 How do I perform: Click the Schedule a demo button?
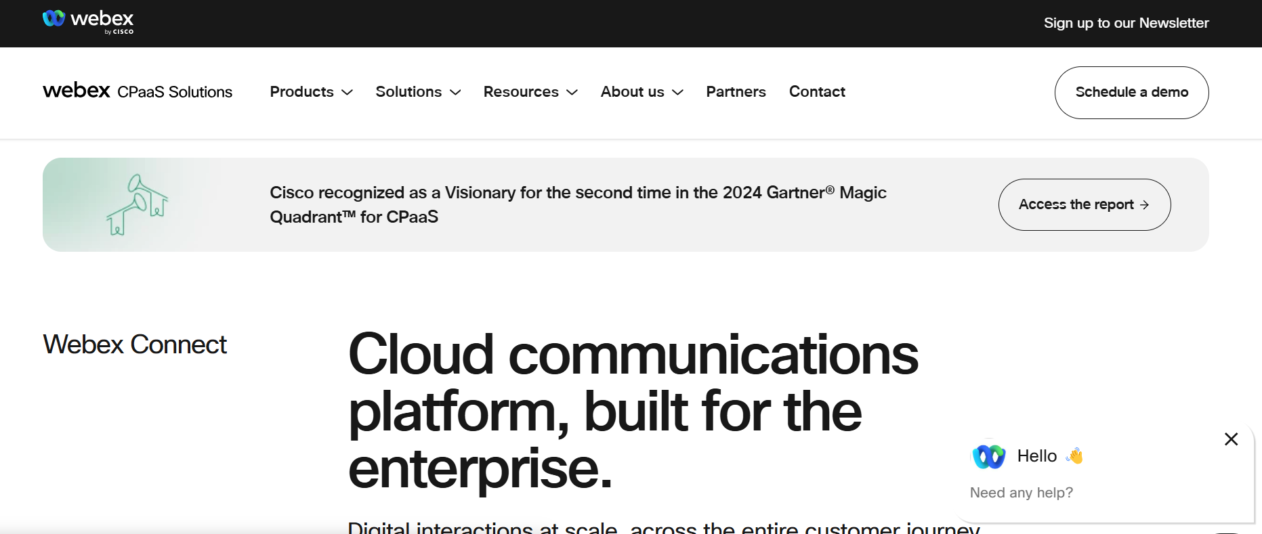pos(1131,93)
